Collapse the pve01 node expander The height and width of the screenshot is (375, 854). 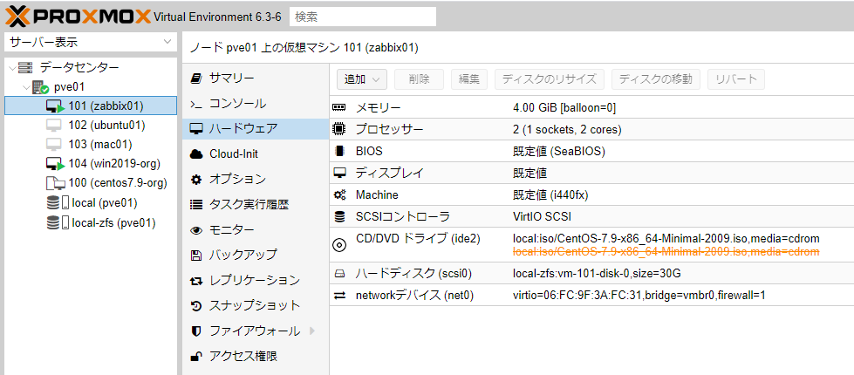click(26, 87)
